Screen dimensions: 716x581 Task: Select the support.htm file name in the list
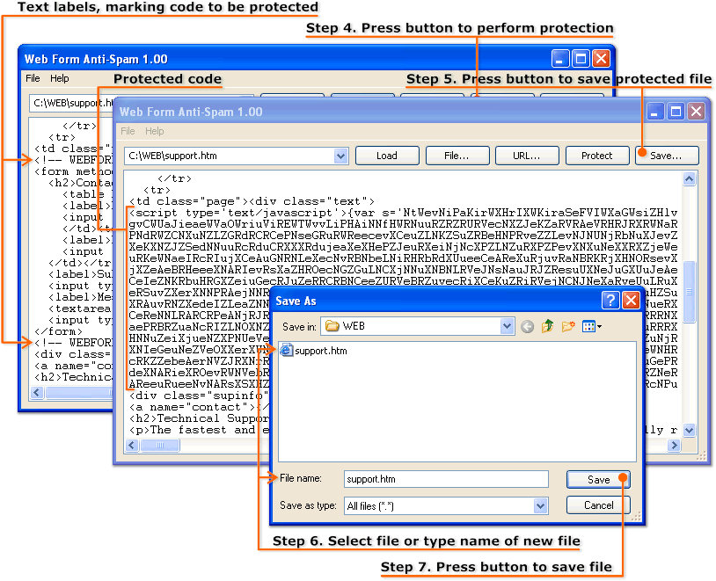(x=321, y=351)
